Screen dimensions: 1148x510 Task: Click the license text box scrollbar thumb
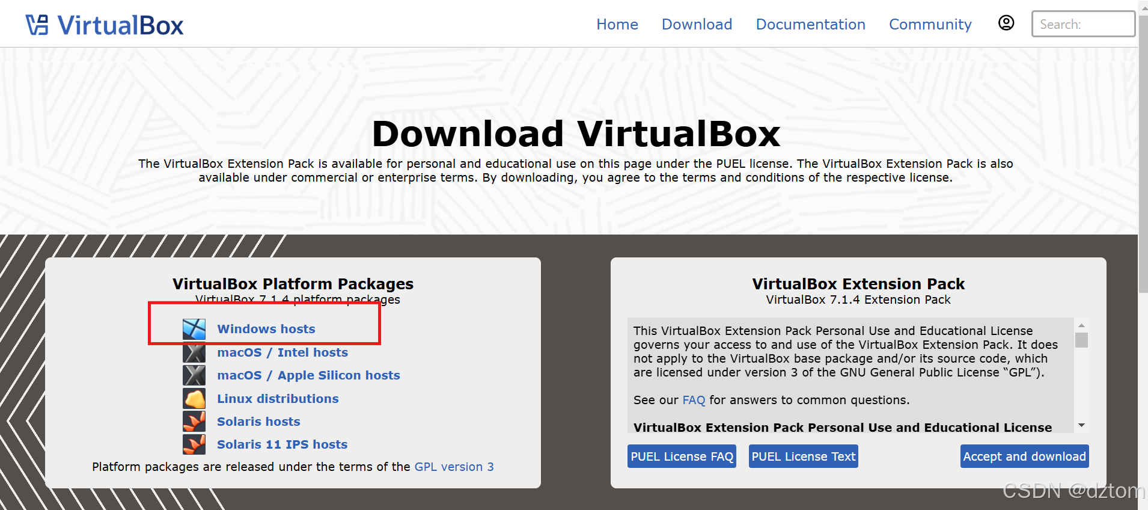1081,340
